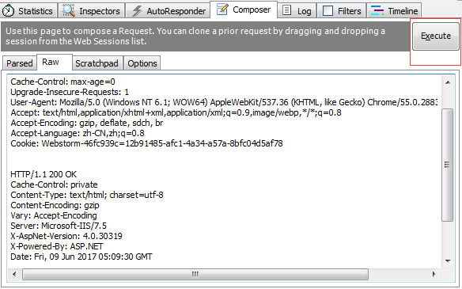The height and width of the screenshot is (289, 462).
Task: Click the Inspectors magnifier icon
Action: pos(68,10)
